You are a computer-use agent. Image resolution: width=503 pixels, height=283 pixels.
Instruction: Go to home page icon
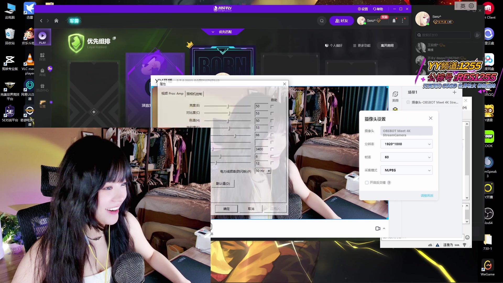(x=56, y=21)
